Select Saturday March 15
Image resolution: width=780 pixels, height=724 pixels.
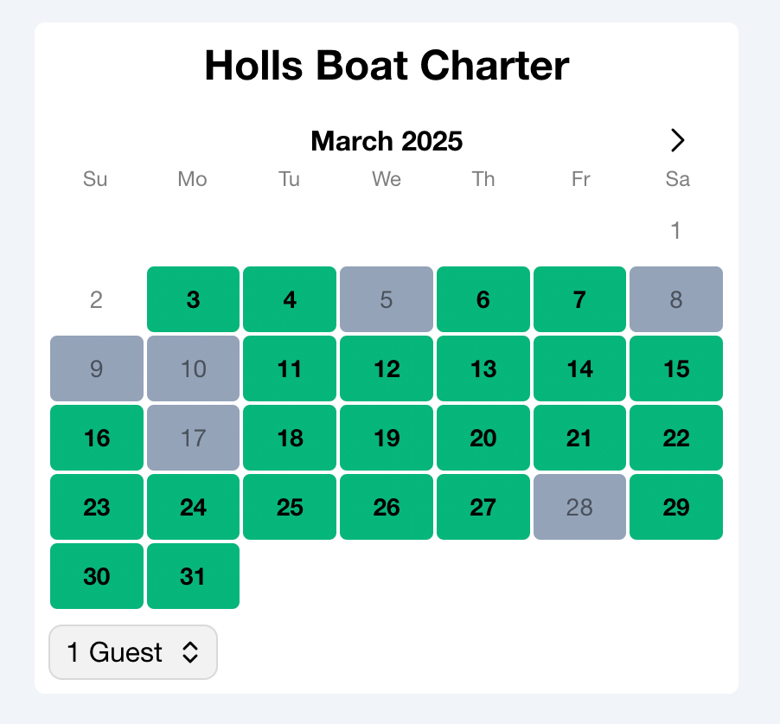pyautogui.click(x=676, y=368)
